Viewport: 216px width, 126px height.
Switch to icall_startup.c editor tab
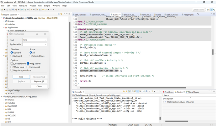pyautogui.click(x=80, y=14)
